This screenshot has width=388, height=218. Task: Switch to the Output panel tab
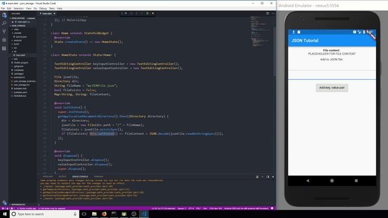pyautogui.click(x=62, y=176)
